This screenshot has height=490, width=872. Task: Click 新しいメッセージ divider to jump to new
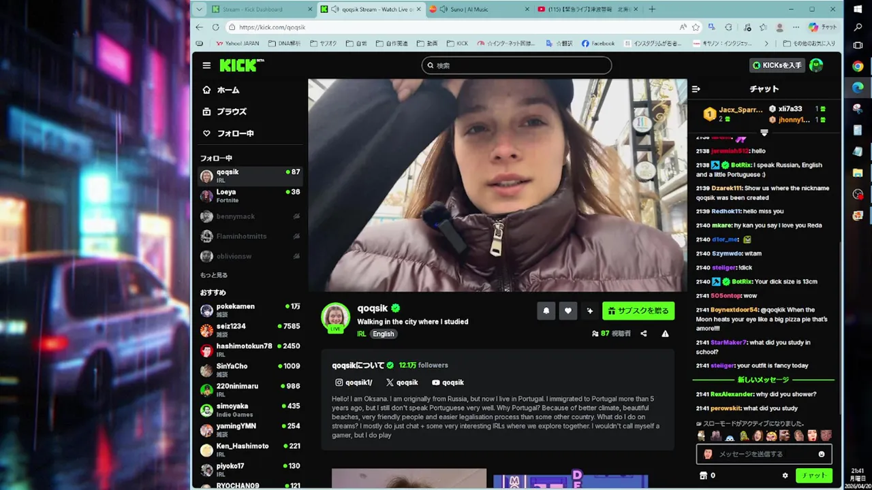tap(763, 380)
